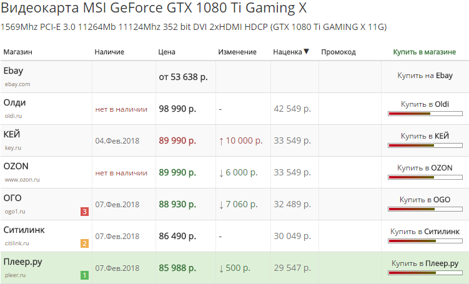Screen dimensions: 469x284
Task: Open Купить в OGO link
Action: tap(425, 200)
